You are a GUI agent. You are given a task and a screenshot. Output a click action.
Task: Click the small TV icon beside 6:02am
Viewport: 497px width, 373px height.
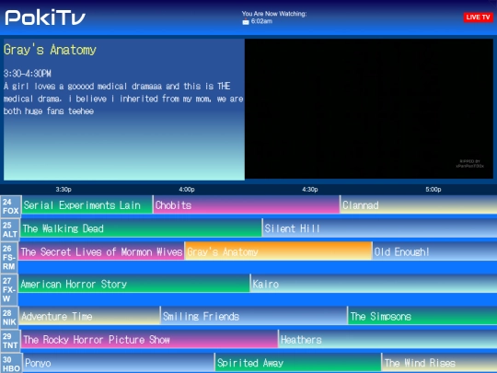(x=246, y=21)
